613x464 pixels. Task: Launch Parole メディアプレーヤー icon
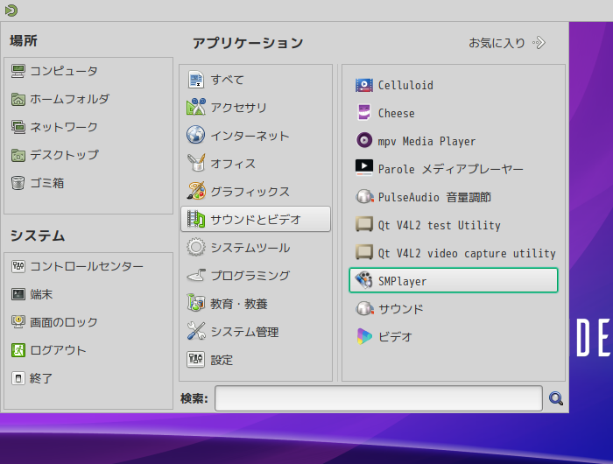click(364, 168)
